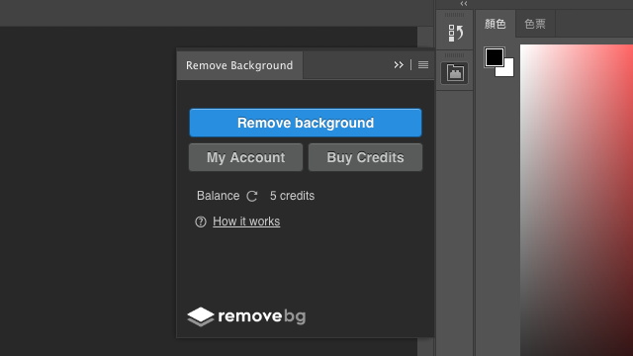Image resolution: width=633 pixels, height=356 pixels.
Task: Collapse the Remove Background panel with double arrows
Action: (x=399, y=65)
